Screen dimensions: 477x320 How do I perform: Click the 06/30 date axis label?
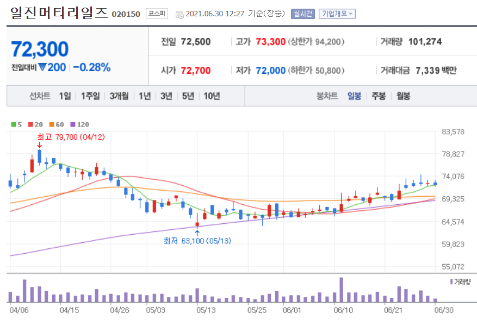[444, 310]
